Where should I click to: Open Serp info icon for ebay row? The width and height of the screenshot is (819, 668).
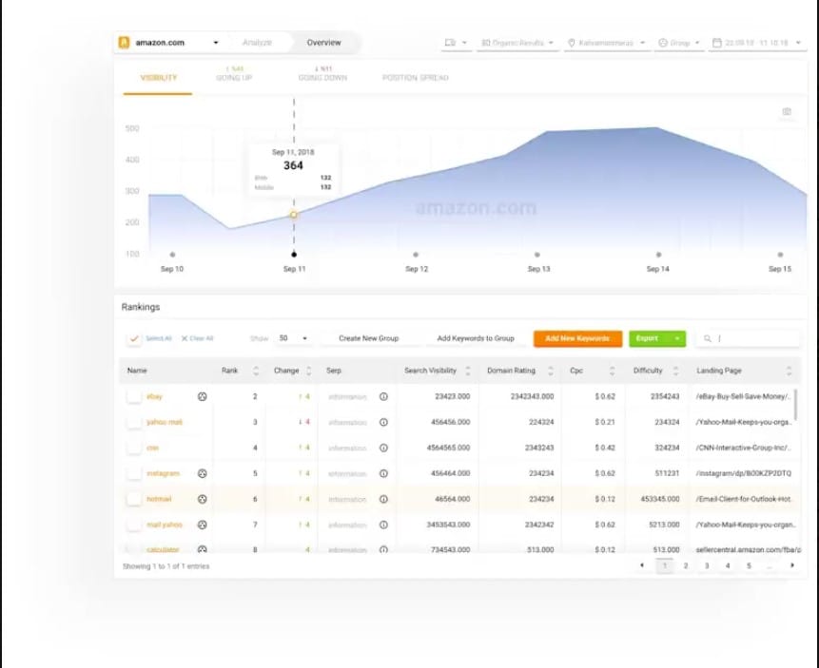coord(383,396)
